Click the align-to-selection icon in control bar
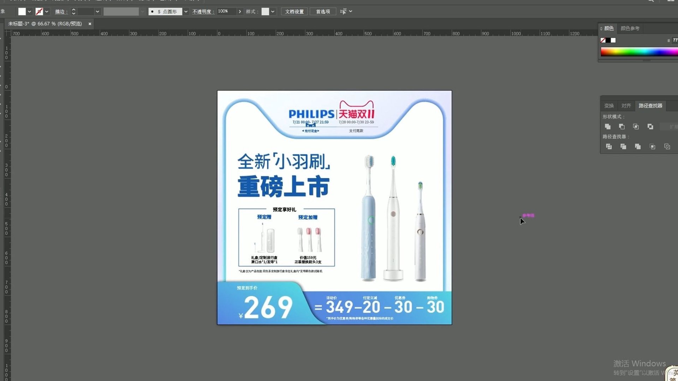 point(343,12)
